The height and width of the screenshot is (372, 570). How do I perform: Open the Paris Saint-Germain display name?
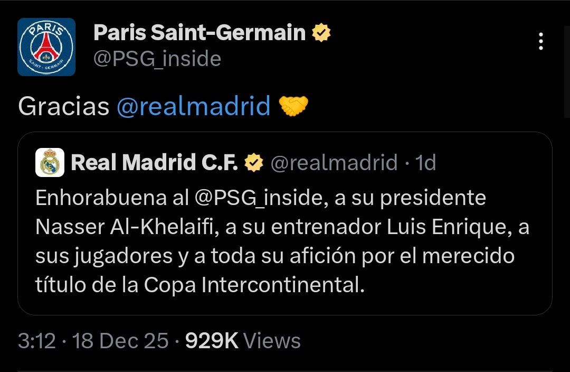click(199, 33)
